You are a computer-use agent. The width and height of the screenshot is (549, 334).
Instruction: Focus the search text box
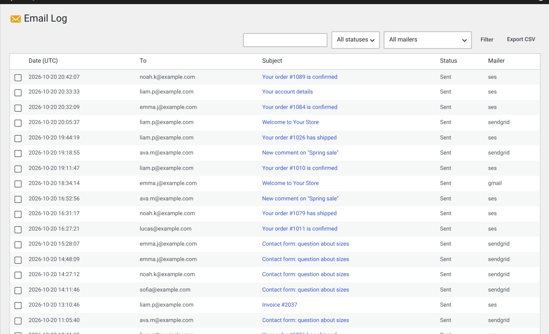[285, 40]
